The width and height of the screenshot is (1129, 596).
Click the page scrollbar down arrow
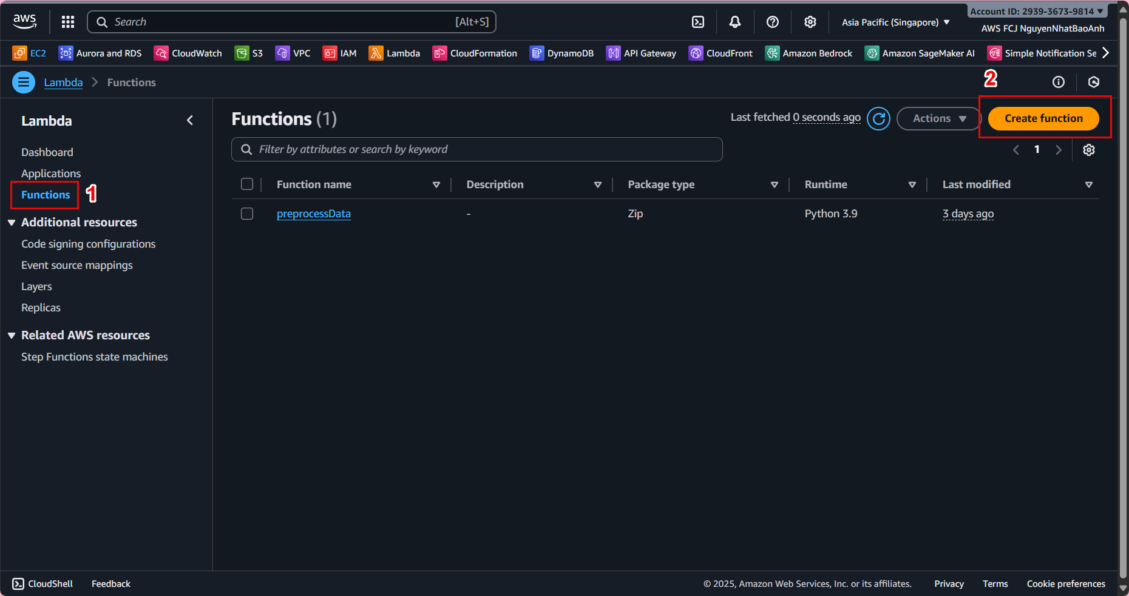pos(1123,588)
